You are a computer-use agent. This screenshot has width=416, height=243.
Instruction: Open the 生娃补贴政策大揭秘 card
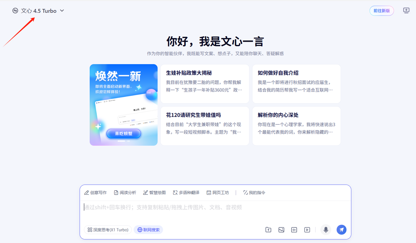tap(205, 84)
